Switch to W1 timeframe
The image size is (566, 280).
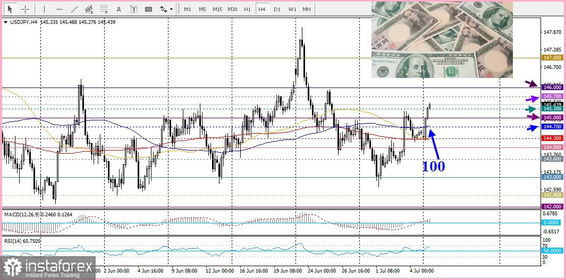tap(292, 9)
